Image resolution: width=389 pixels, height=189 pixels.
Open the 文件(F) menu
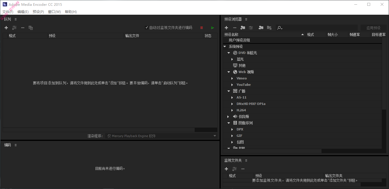pyautogui.click(x=8, y=12)
